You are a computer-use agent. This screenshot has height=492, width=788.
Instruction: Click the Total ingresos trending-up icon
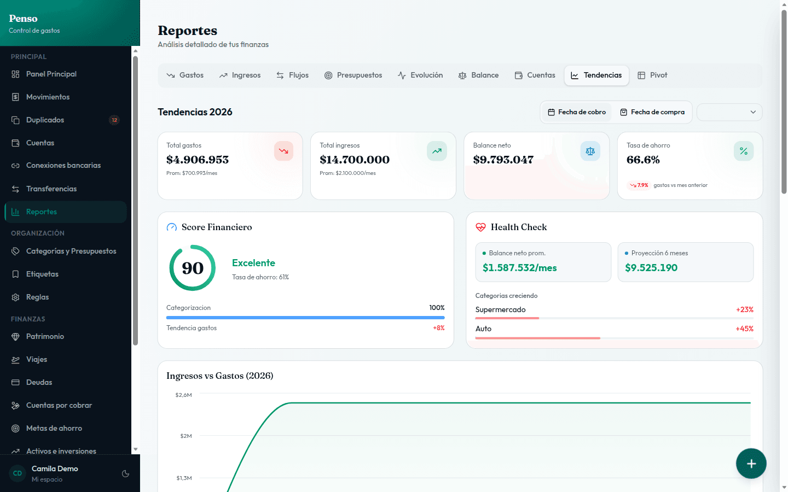coord(437,151)
